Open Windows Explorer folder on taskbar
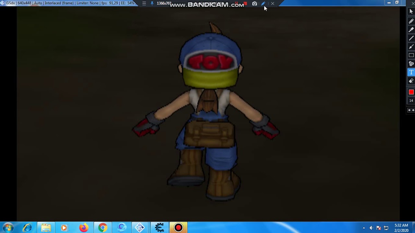This screenshot has width=415, height=233. point(46,228)
